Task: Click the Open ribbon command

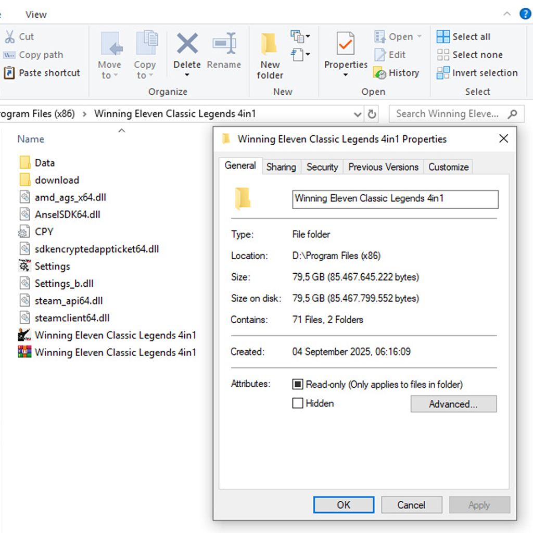Action: click(394, 37)
